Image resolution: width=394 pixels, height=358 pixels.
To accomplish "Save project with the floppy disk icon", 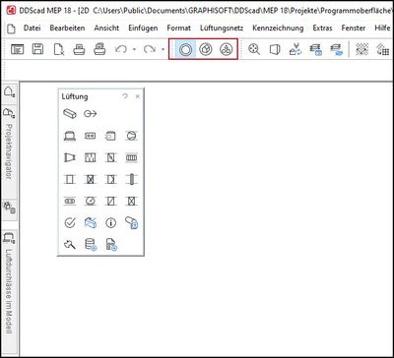I will [x=37, y=49].
